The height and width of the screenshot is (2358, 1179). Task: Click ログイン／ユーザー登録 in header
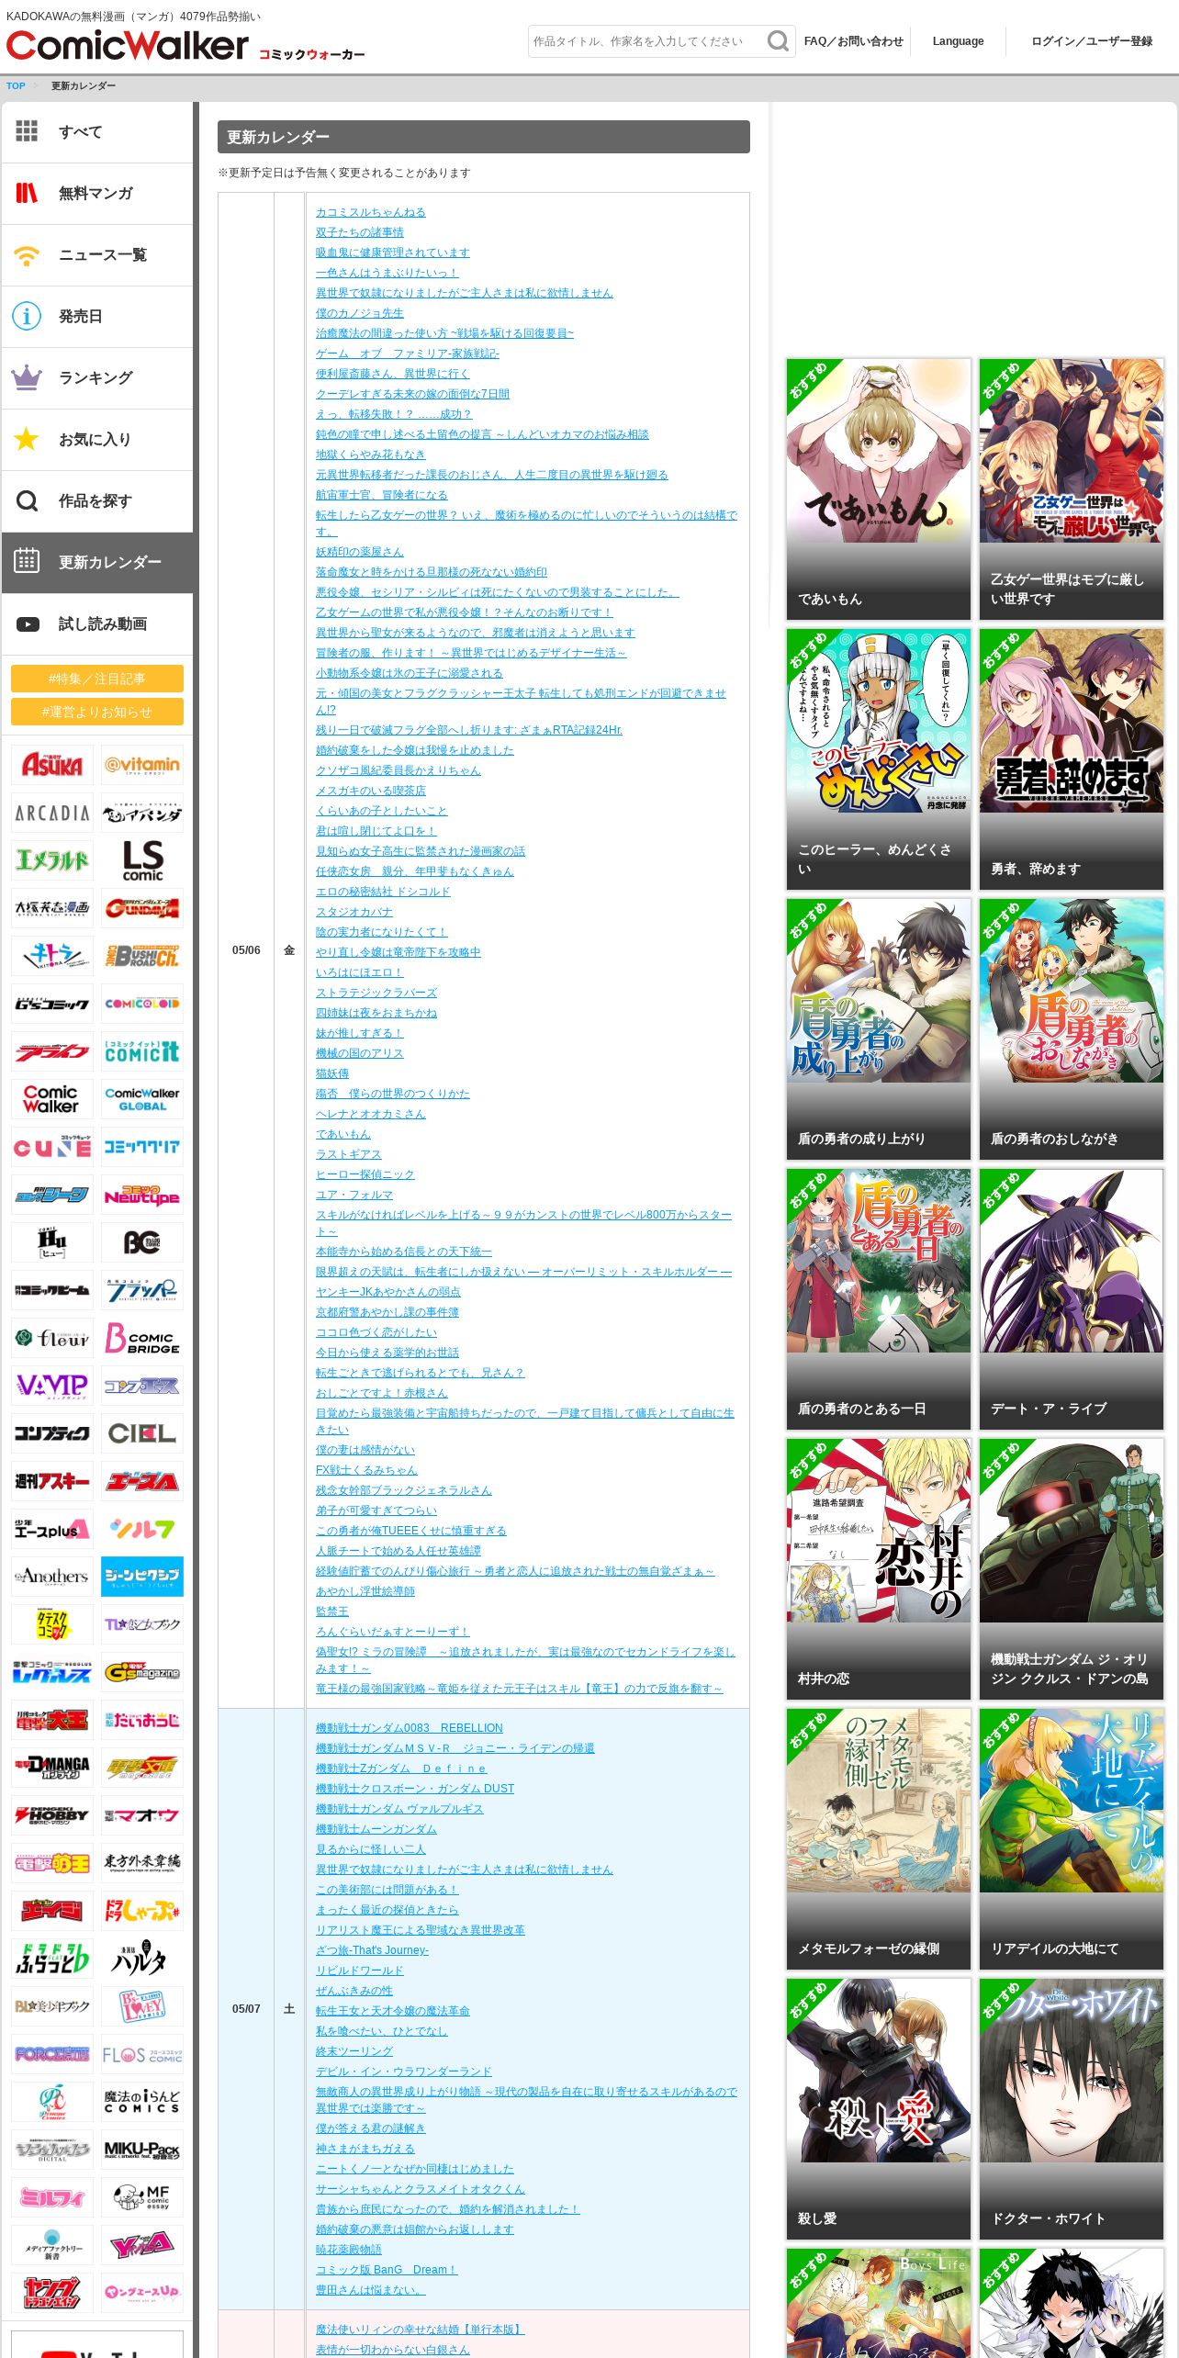coord(1092,41)
